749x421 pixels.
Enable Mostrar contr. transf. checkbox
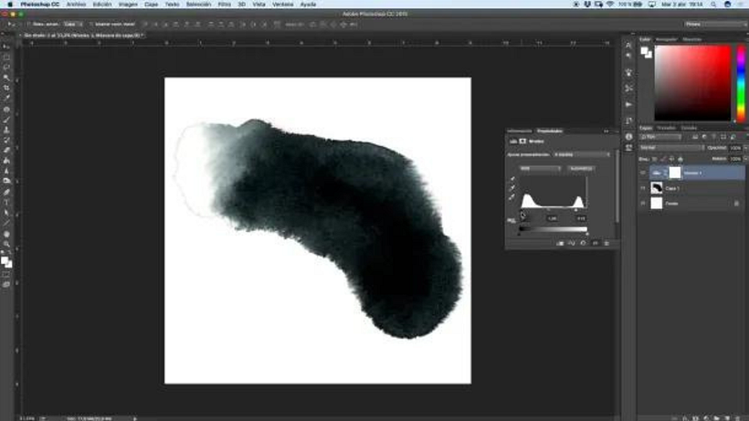[90, 24]
